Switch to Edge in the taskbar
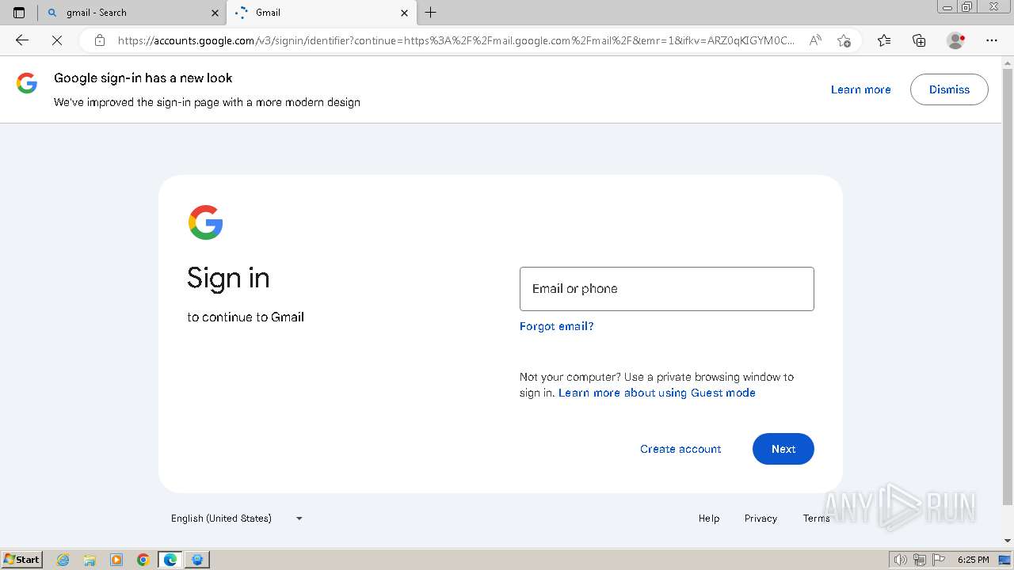This screenshot has width=1014, height=570. (x=170, y=560)
